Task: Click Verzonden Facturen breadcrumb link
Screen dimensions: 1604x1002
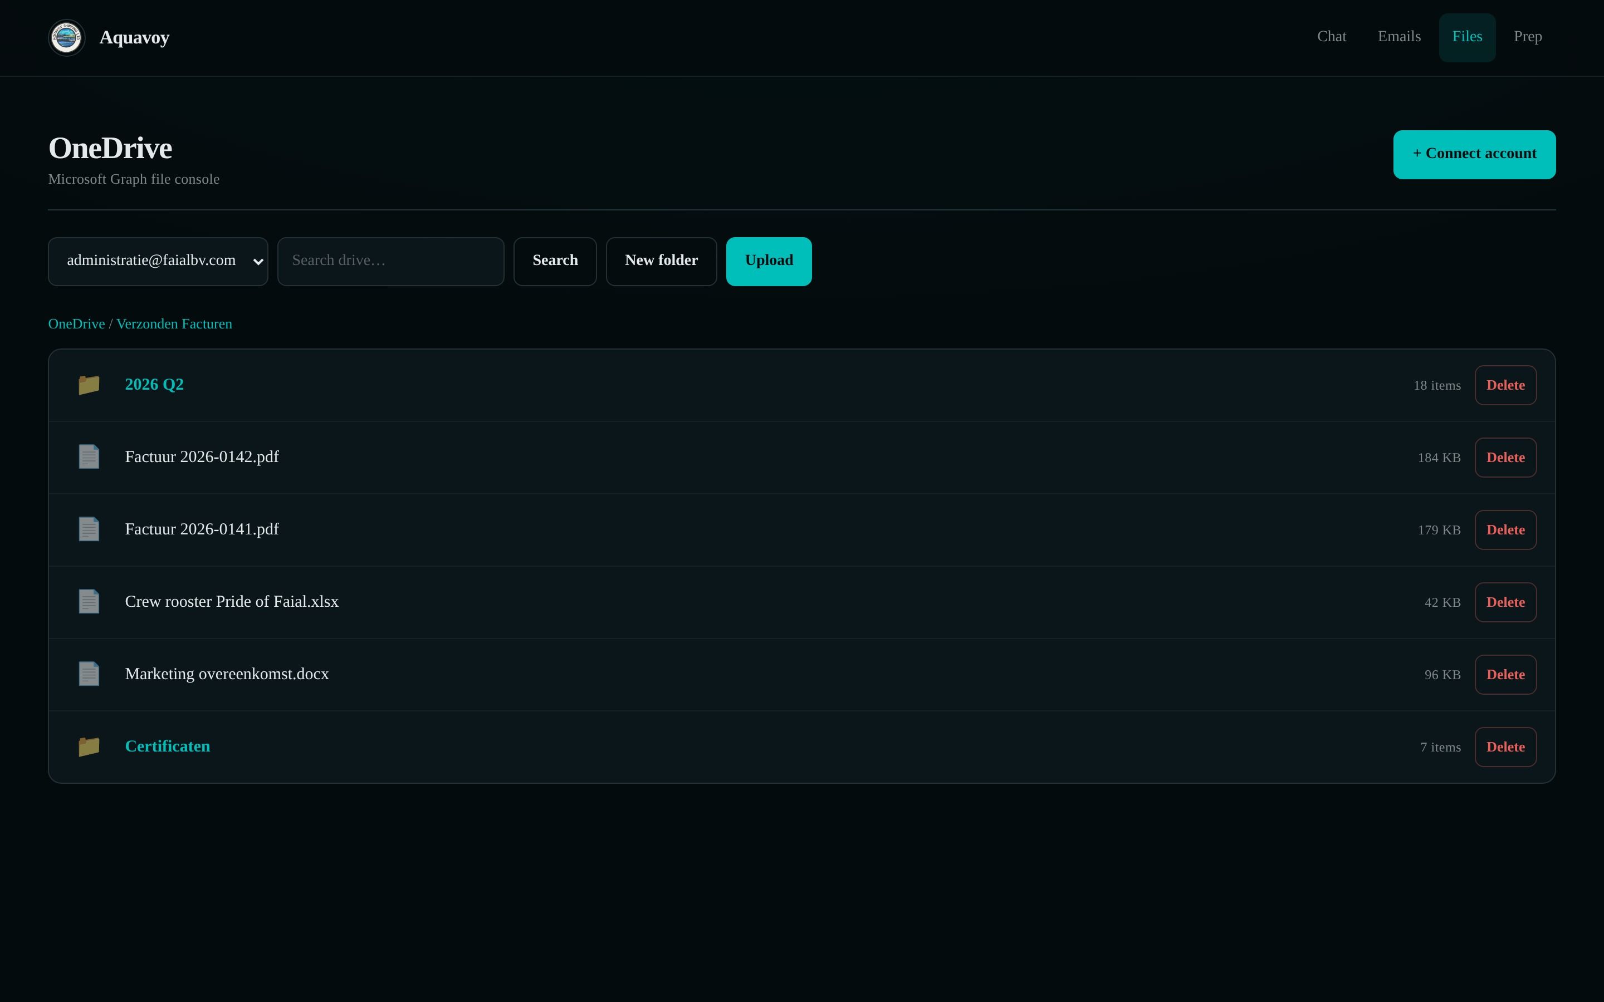Action: coord(174,324)
